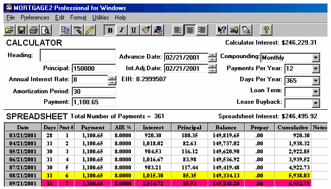Click the highlighter color paint icon
Image resolution: width=331 pixels, height=189 pixels.
click(146, 30)
